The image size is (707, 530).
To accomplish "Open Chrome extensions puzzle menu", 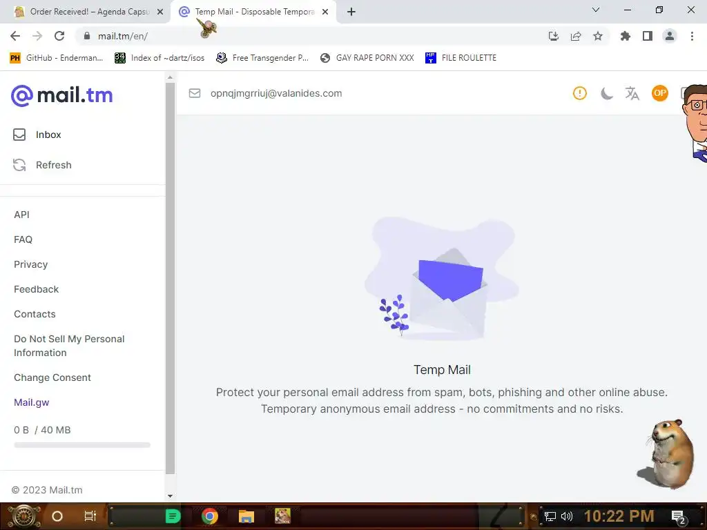I will (626, 36).
